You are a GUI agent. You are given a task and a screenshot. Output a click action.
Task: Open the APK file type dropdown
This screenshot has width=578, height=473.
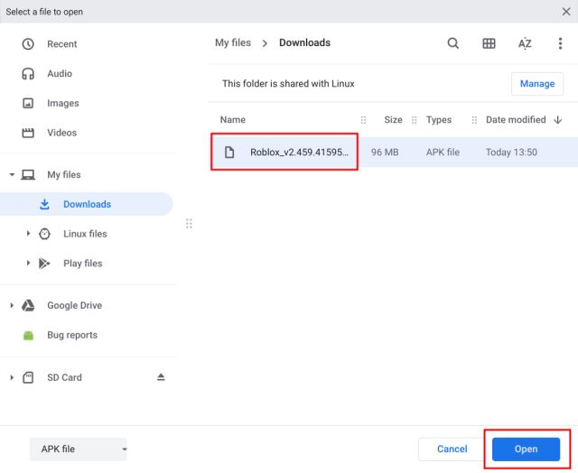(x=79, y=449)
